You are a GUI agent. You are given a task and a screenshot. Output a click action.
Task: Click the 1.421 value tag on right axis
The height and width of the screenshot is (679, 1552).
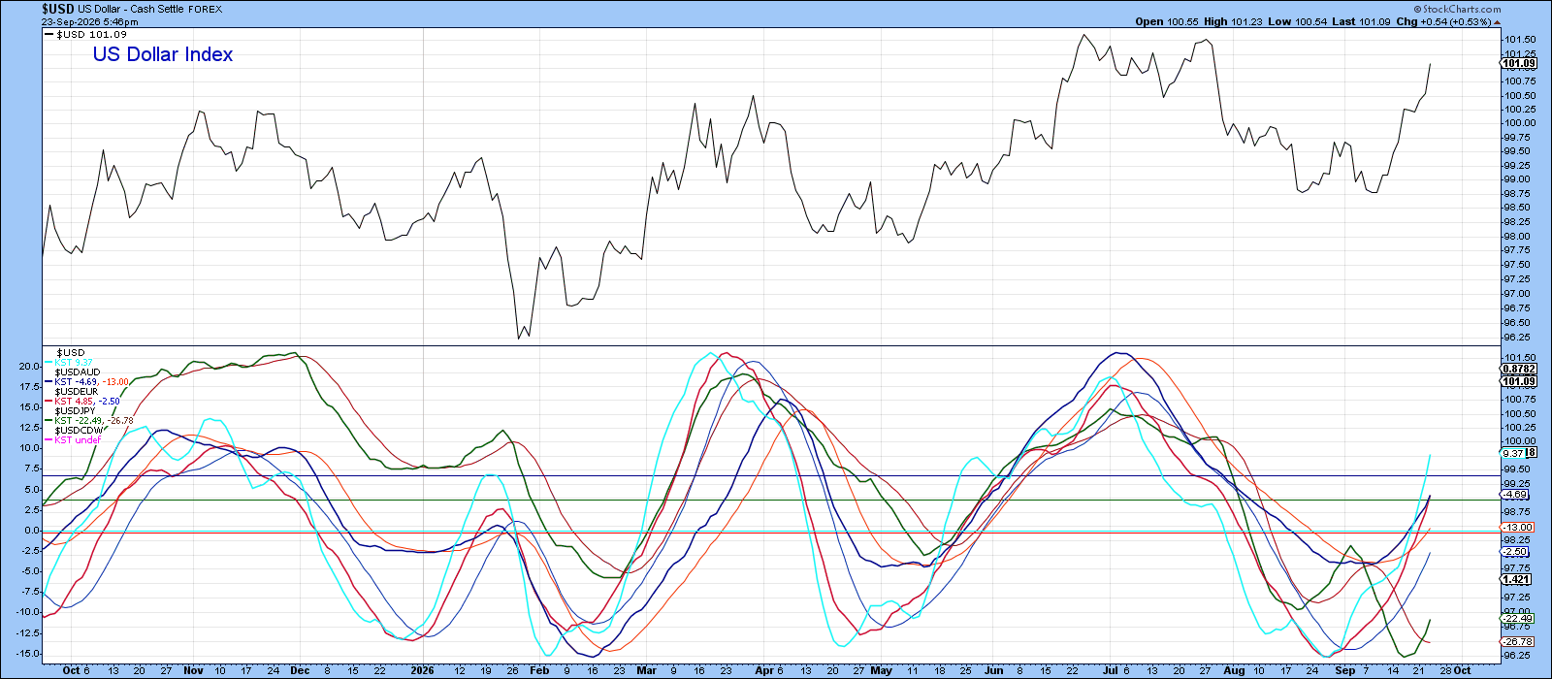click(1516, 579)
